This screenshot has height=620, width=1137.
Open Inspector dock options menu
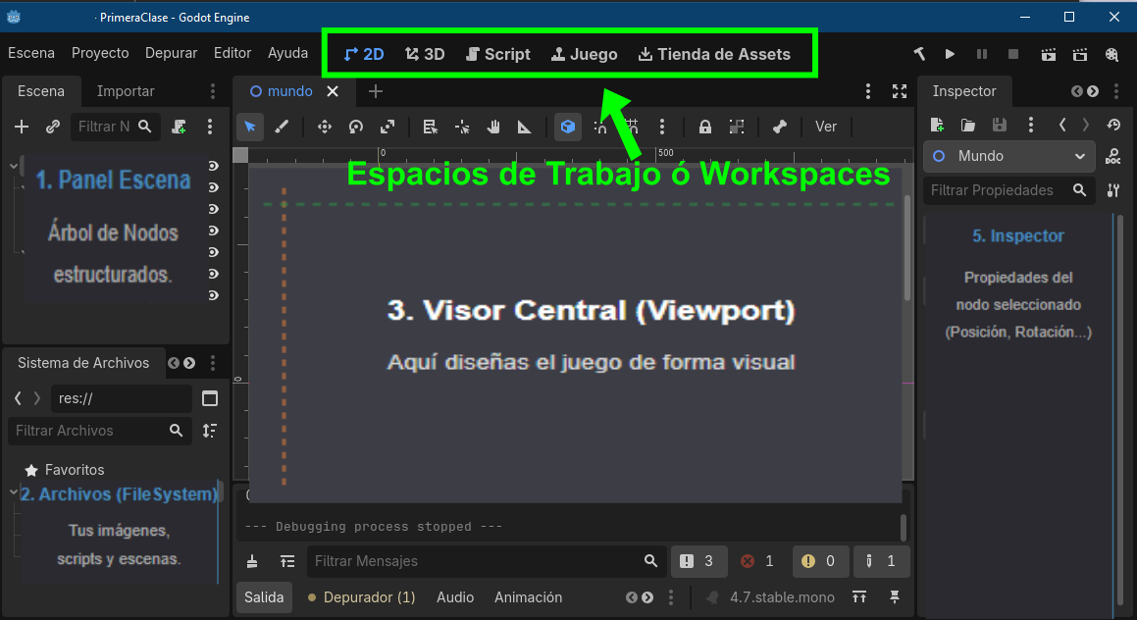[1116, 91]
